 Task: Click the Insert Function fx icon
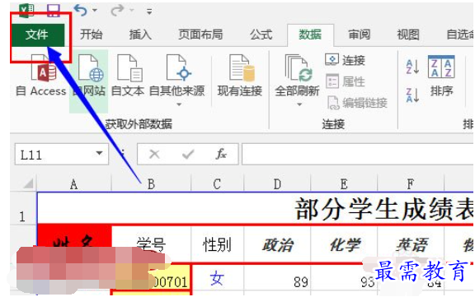pyautogui.click(x=221, y=155)
